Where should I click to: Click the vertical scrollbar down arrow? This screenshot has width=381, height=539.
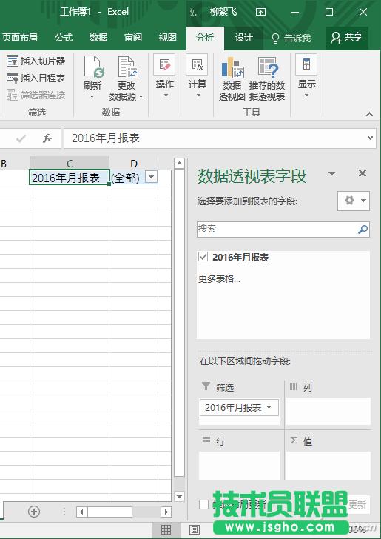coord(179,496)
